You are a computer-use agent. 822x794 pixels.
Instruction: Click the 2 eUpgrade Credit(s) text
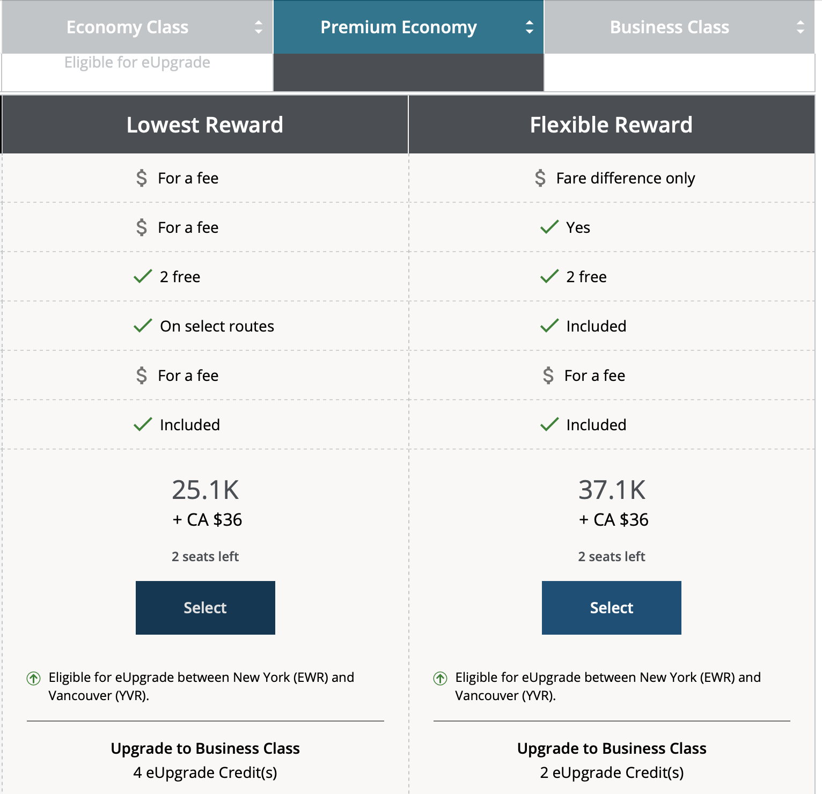pyautogui.click(x=612, y=773)
